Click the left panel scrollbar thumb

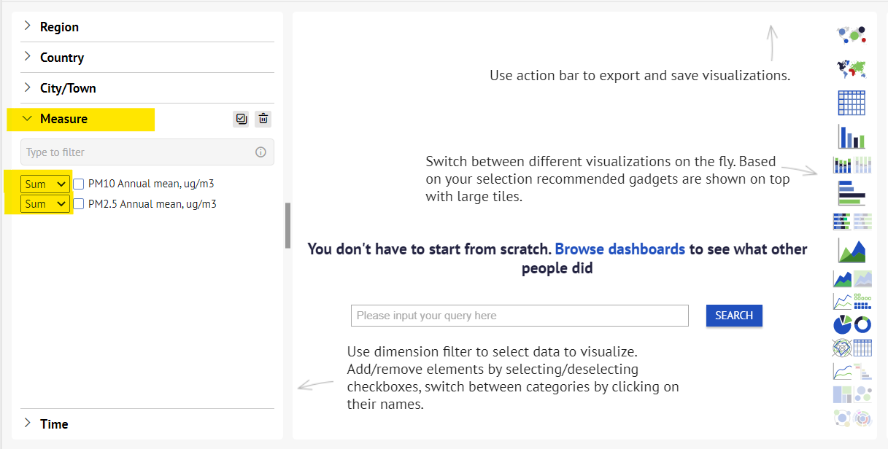click(x=287, y=225)
